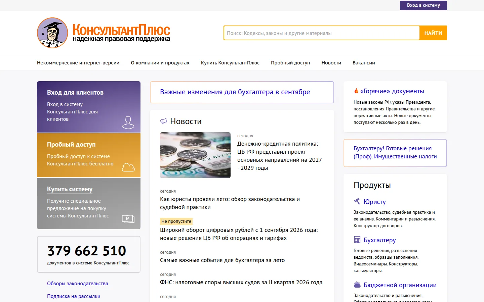Click the calculator icon beside Бухгалтеру
Image resolution: width=484 pixels, height=302 pixels.
pos(357,240)
